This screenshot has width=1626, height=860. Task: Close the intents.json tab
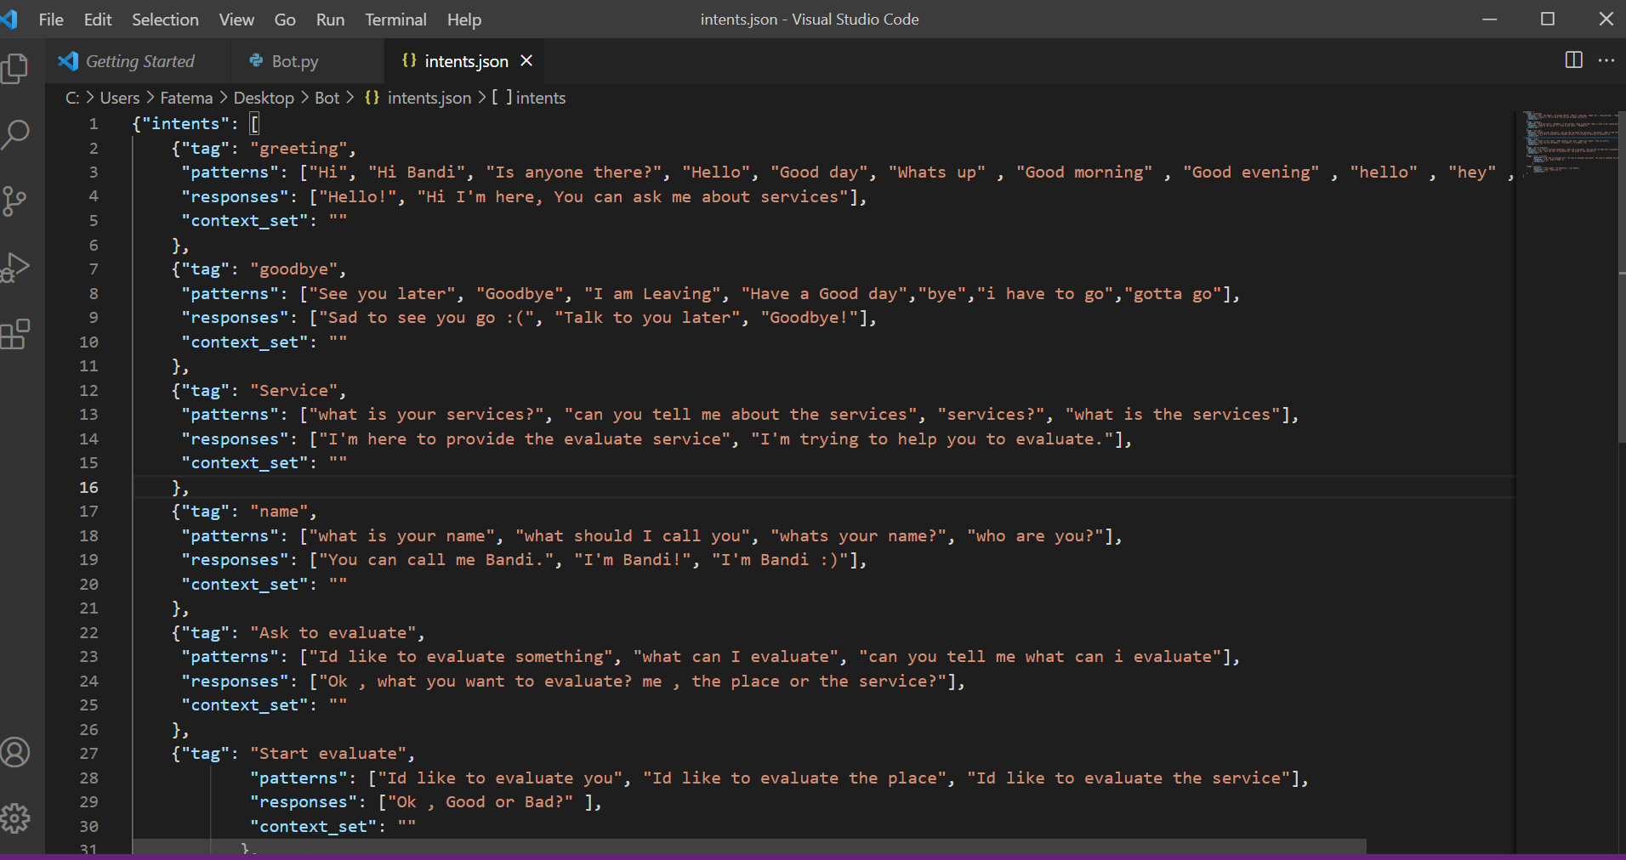pos(526,61)
